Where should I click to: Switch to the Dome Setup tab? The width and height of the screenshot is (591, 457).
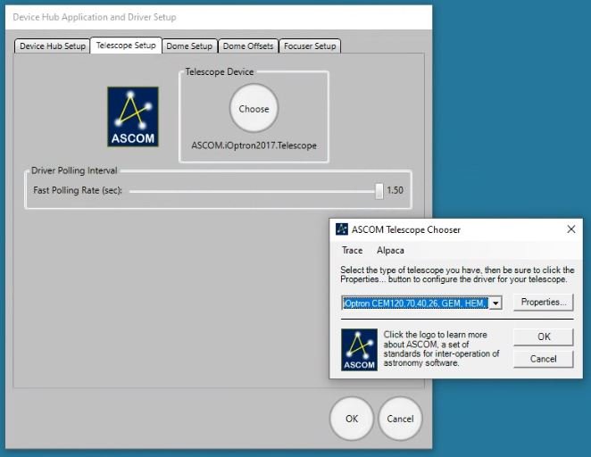(189, 46)
